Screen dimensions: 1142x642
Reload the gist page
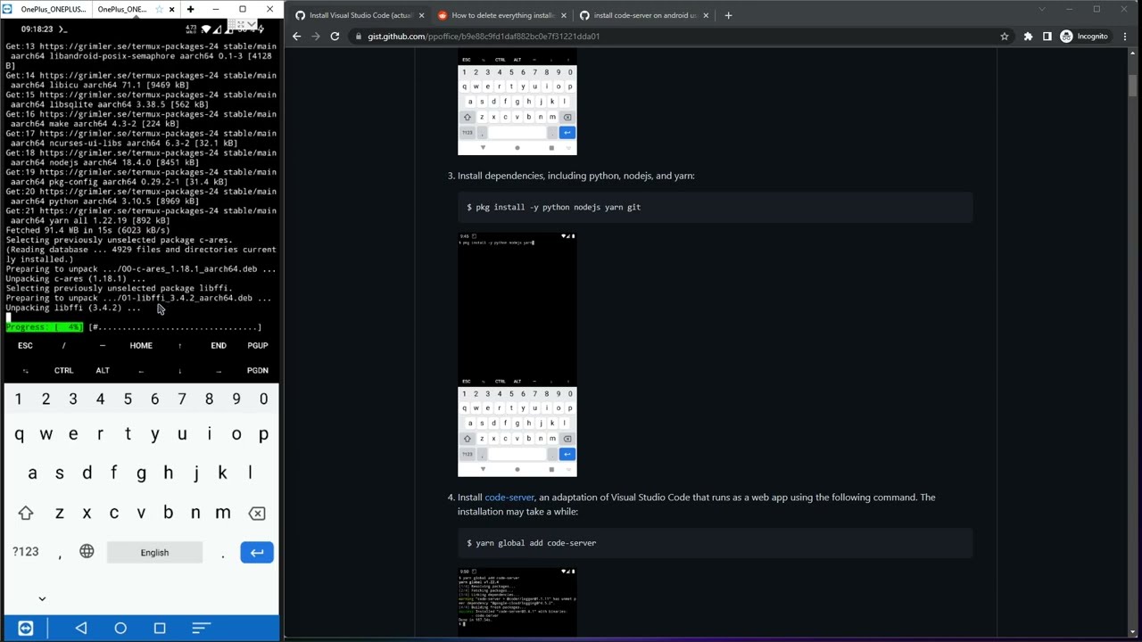pos(335,37)
